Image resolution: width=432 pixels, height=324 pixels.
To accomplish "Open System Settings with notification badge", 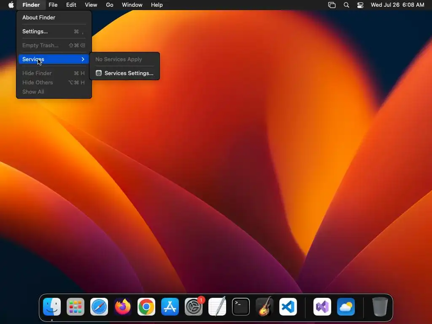I will click(194, 307).
